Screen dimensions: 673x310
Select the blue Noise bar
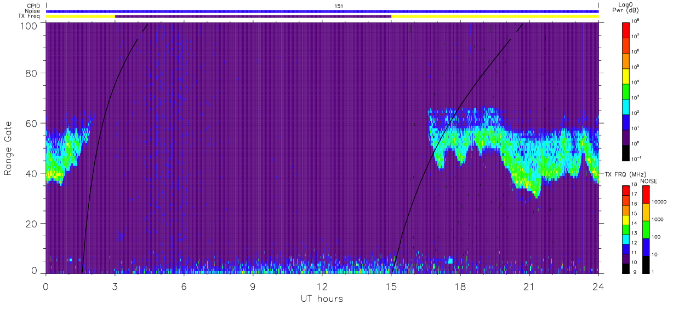322,11
